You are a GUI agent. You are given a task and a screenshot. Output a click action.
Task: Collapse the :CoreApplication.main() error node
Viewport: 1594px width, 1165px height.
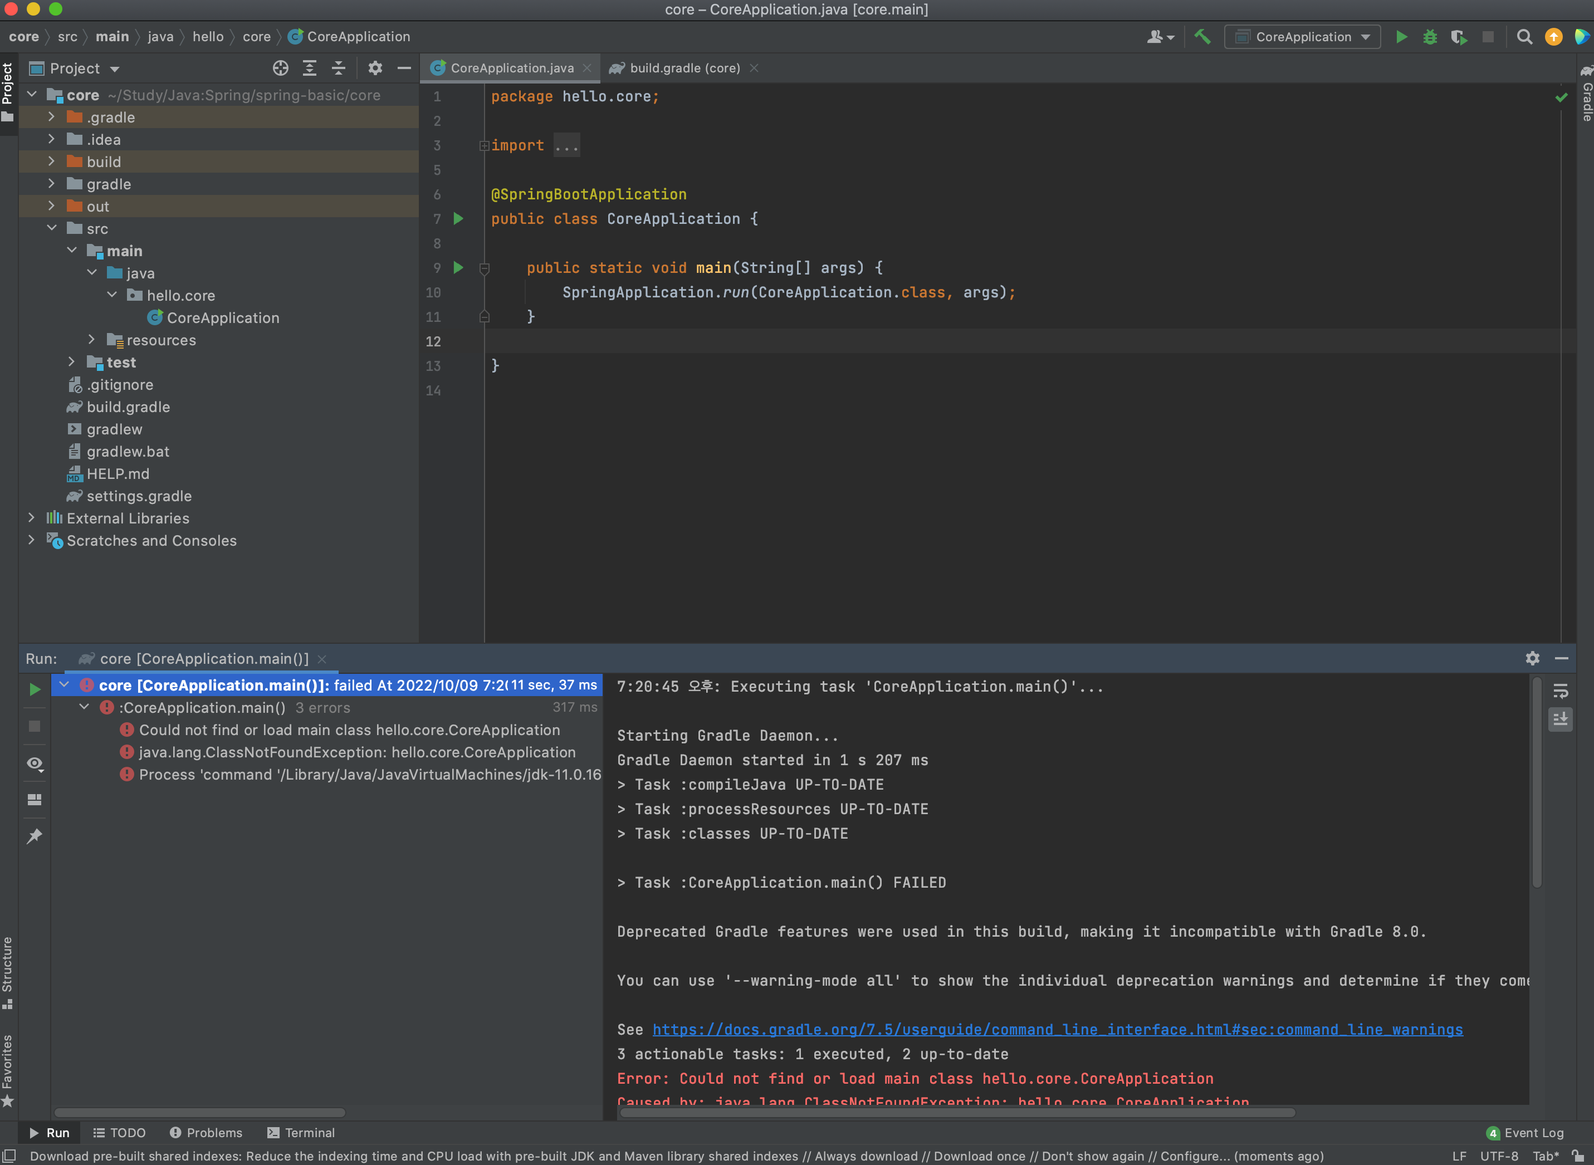84,707
